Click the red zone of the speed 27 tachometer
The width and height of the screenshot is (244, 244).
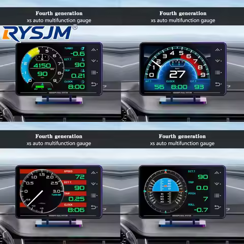[195, 64]
